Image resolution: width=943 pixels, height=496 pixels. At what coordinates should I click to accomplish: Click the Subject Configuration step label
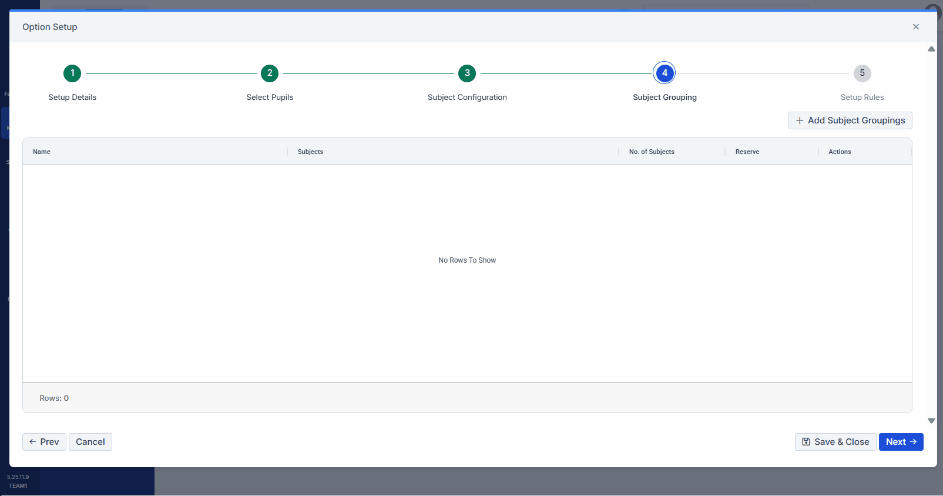pos(467,98)
